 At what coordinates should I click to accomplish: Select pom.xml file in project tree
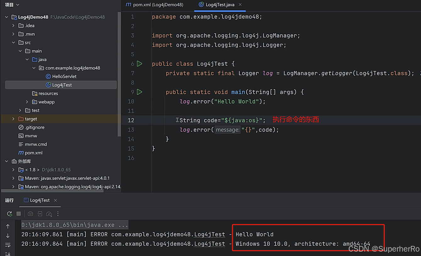34,153
